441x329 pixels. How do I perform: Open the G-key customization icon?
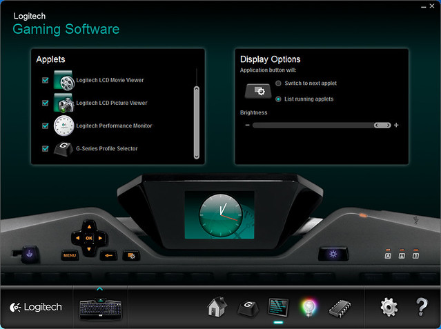[x=248, y=307]
